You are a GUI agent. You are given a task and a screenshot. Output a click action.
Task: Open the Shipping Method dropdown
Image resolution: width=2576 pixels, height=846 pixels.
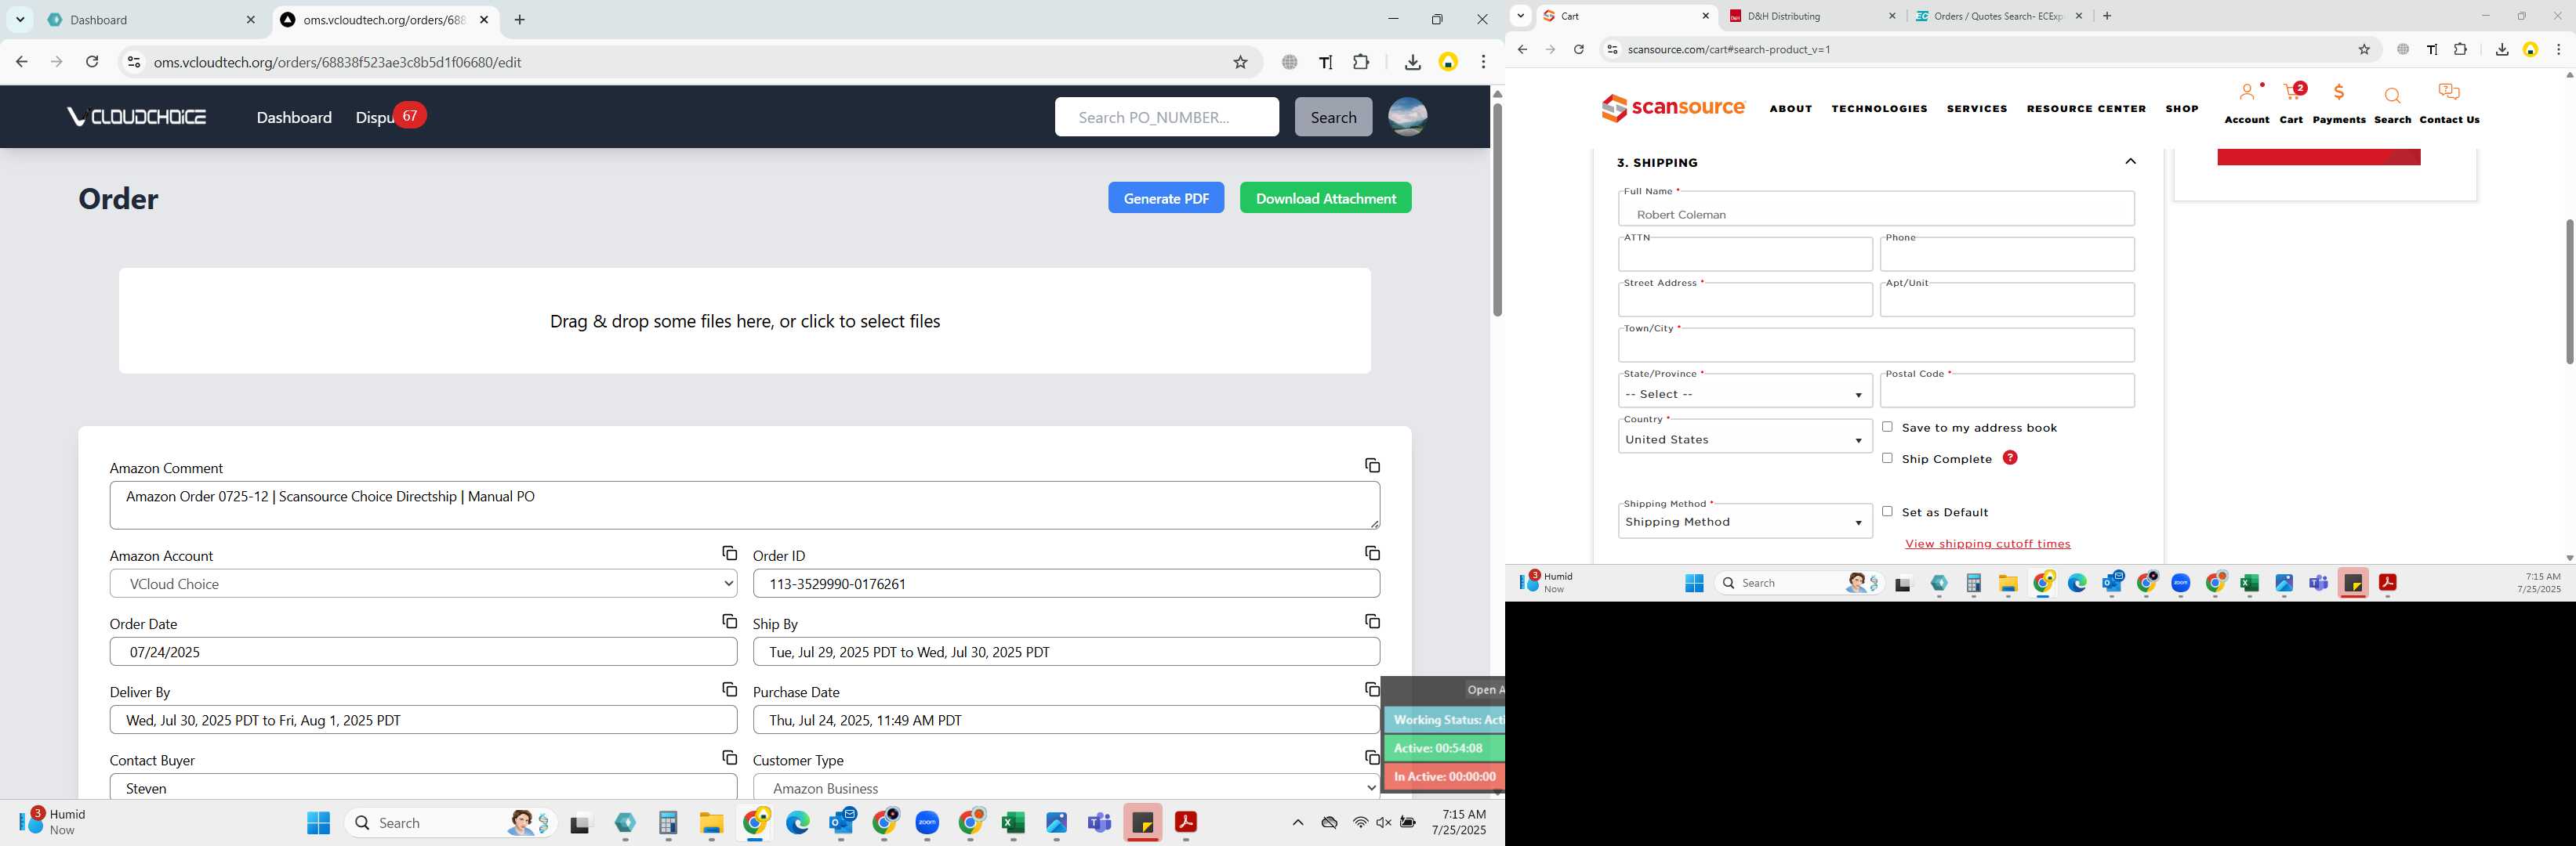1745,522
